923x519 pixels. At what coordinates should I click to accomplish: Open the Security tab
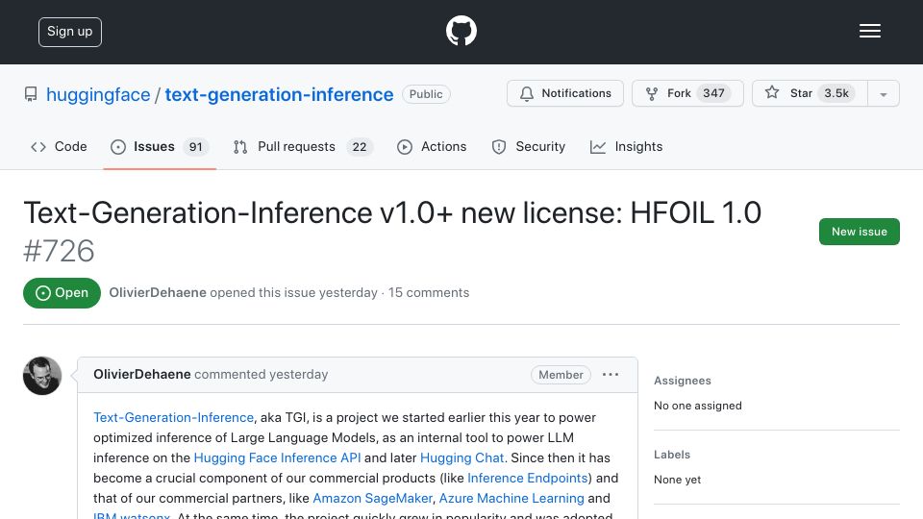click(x=529, y=146)
